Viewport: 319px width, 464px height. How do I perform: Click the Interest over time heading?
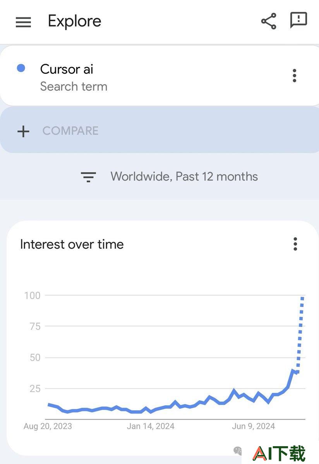(x=72, y=244)
